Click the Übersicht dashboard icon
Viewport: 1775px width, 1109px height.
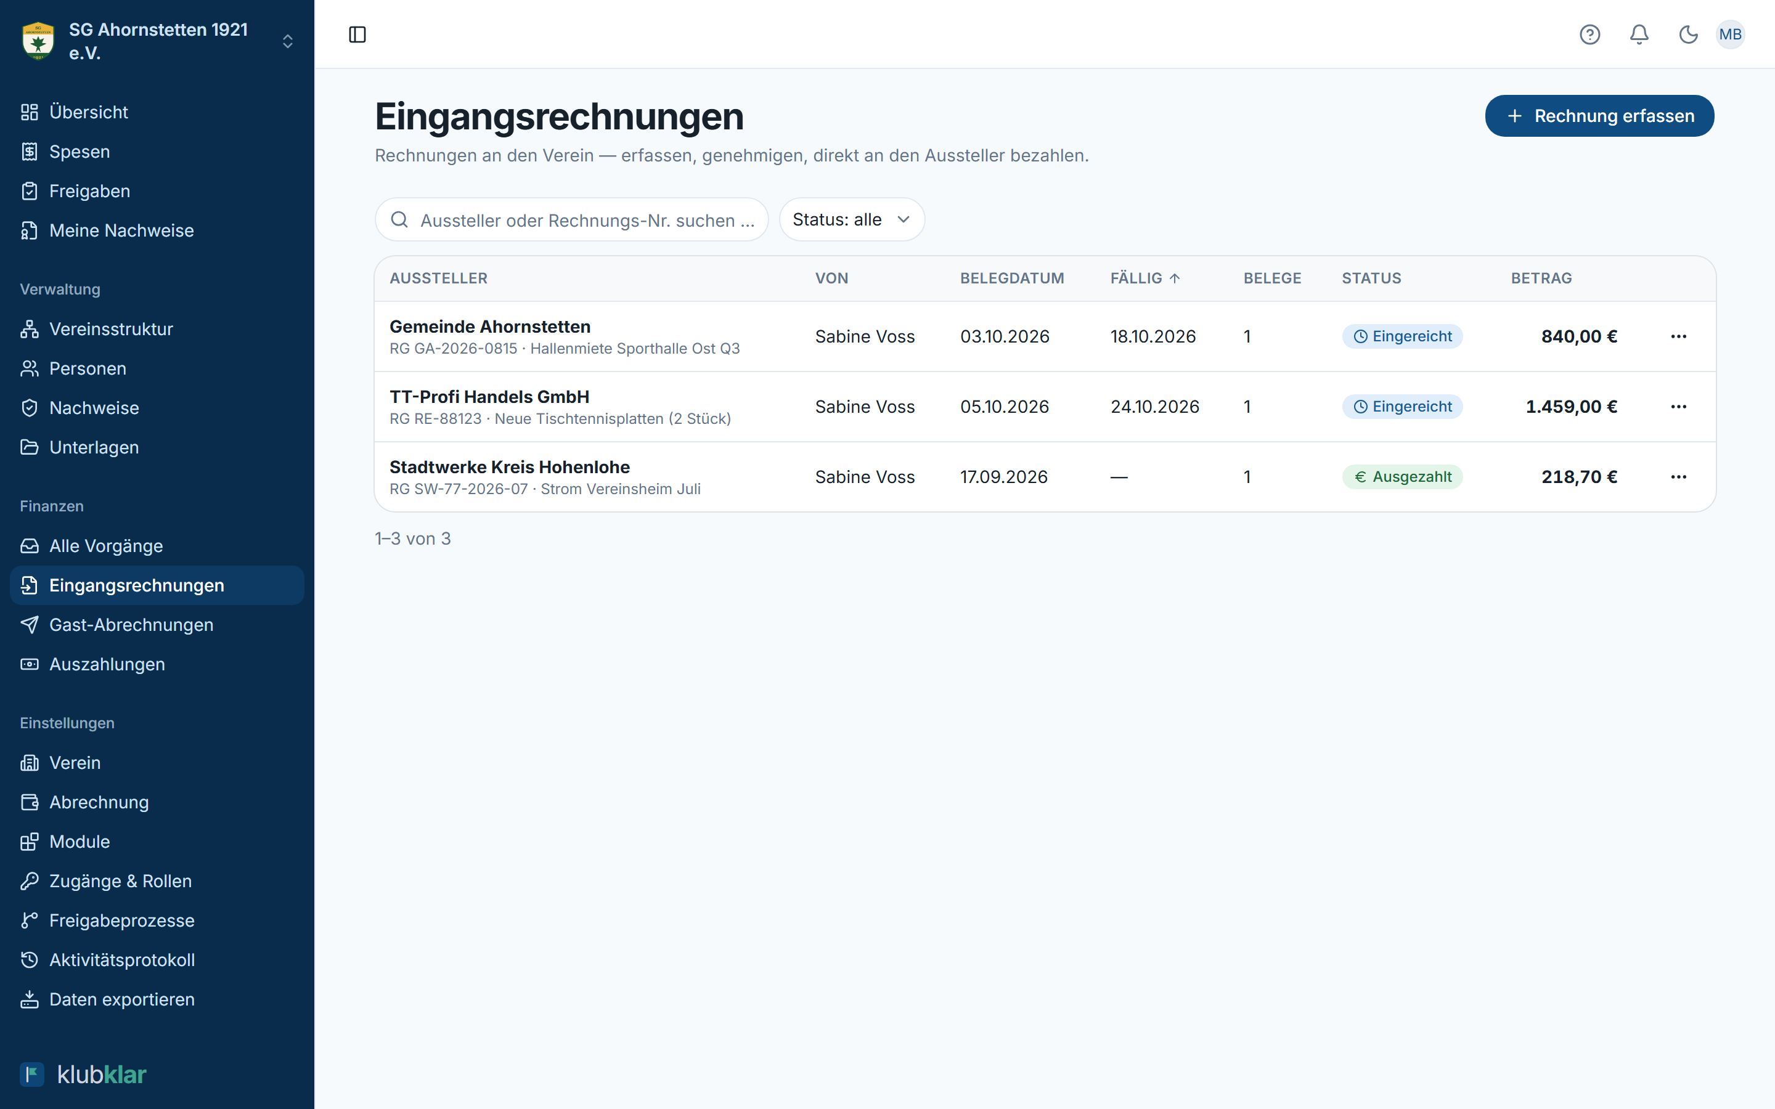tap(30, 112)
